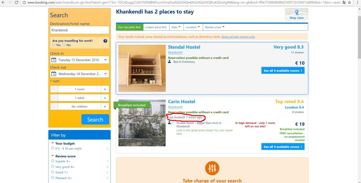
Task: Click the Map view pin icon
Action: point(296,12)
